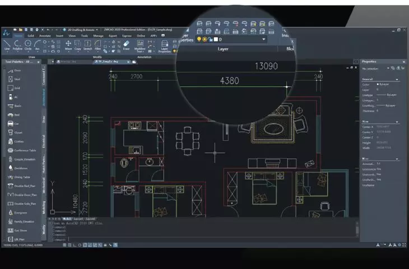Expand the Multiline Text dropdown arrow

tap(144, 52)
